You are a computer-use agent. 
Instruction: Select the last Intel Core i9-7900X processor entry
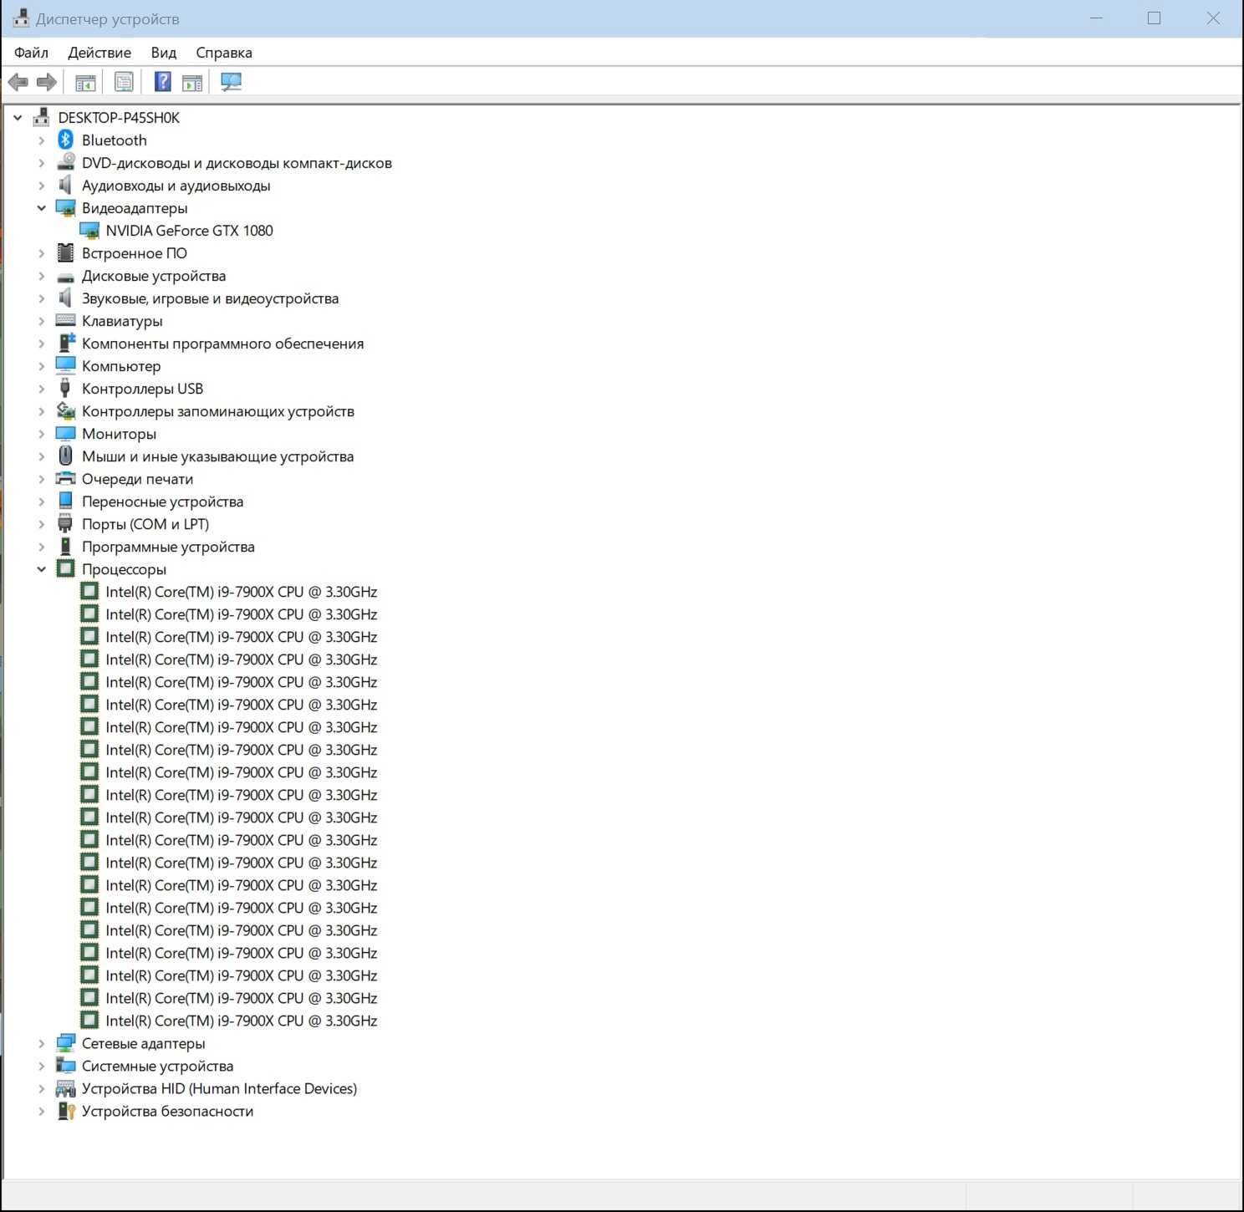[241, 1020]
